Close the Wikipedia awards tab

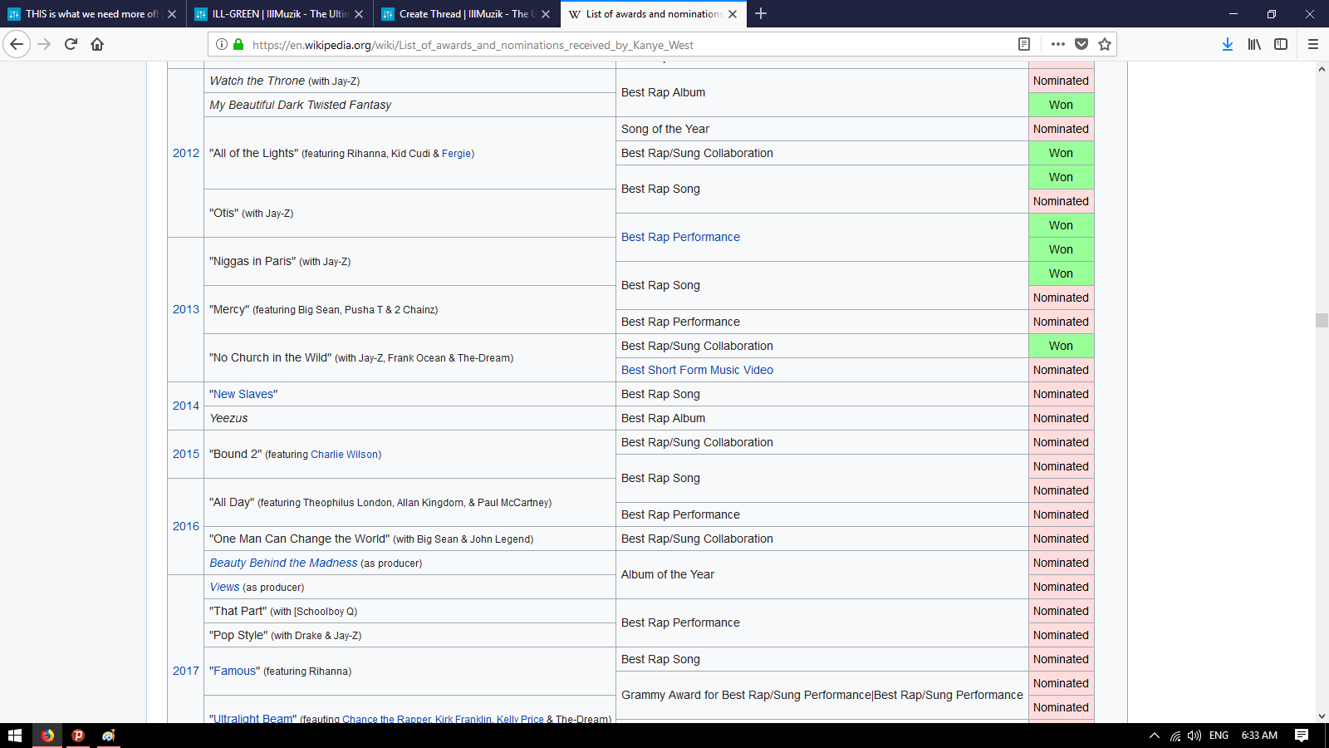(733, 14)
